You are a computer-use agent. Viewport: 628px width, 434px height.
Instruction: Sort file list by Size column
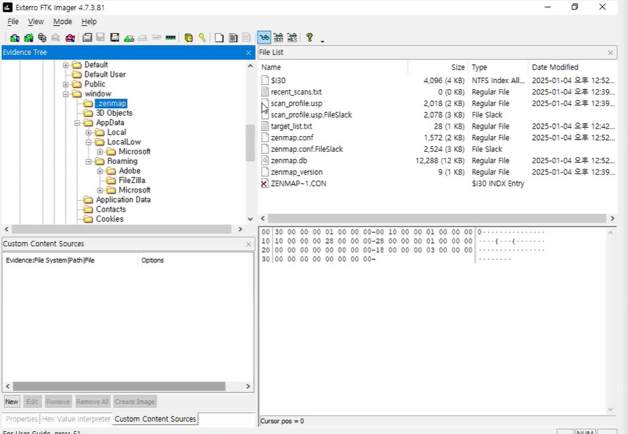[438, 67]
